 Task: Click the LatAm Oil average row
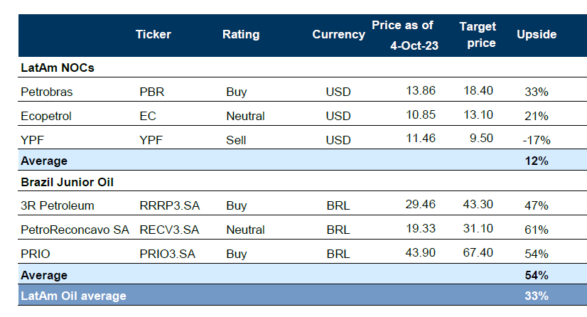point(74,296)
